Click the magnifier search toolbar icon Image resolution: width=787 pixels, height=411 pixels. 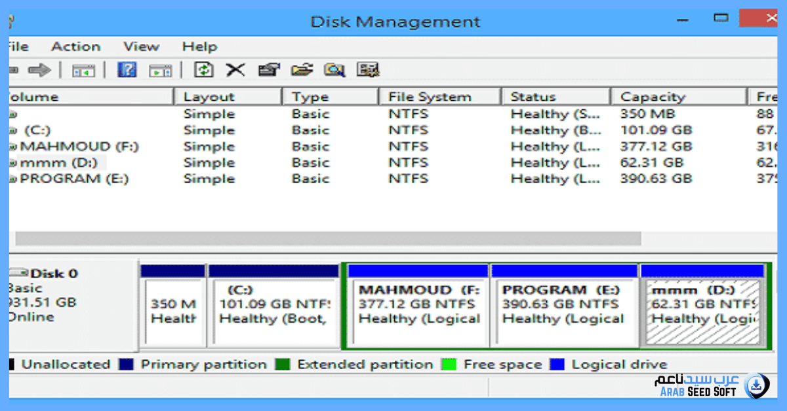pyautogui.click(x=334, y=70)
